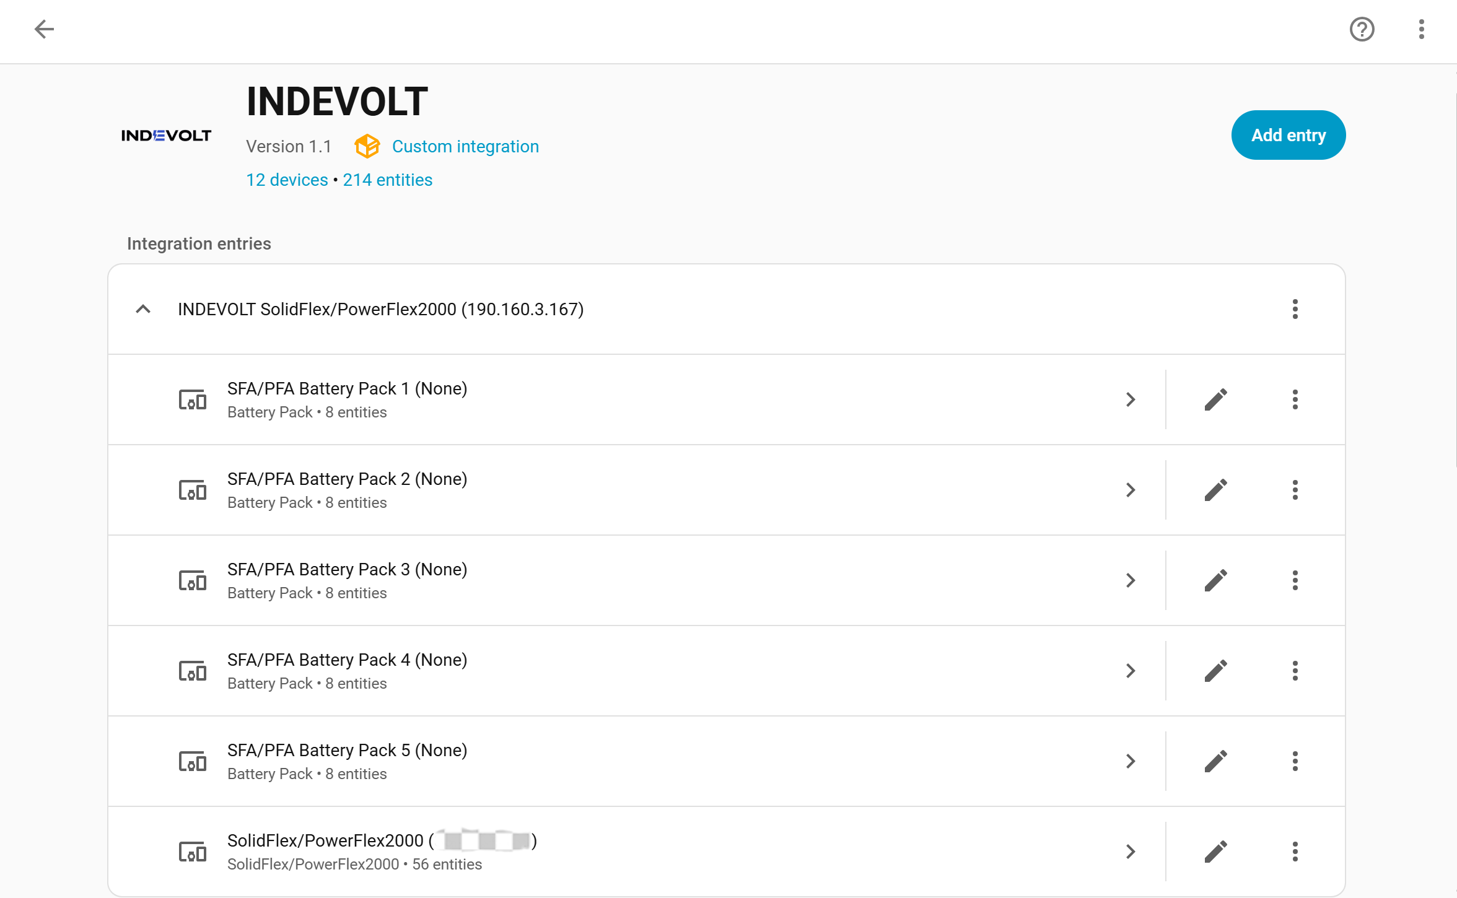Click pencil icon for Battery Pack 5

click(x=1215, y=761)
